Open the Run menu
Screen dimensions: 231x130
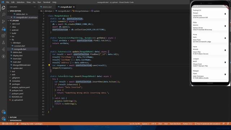coord(39,2)
